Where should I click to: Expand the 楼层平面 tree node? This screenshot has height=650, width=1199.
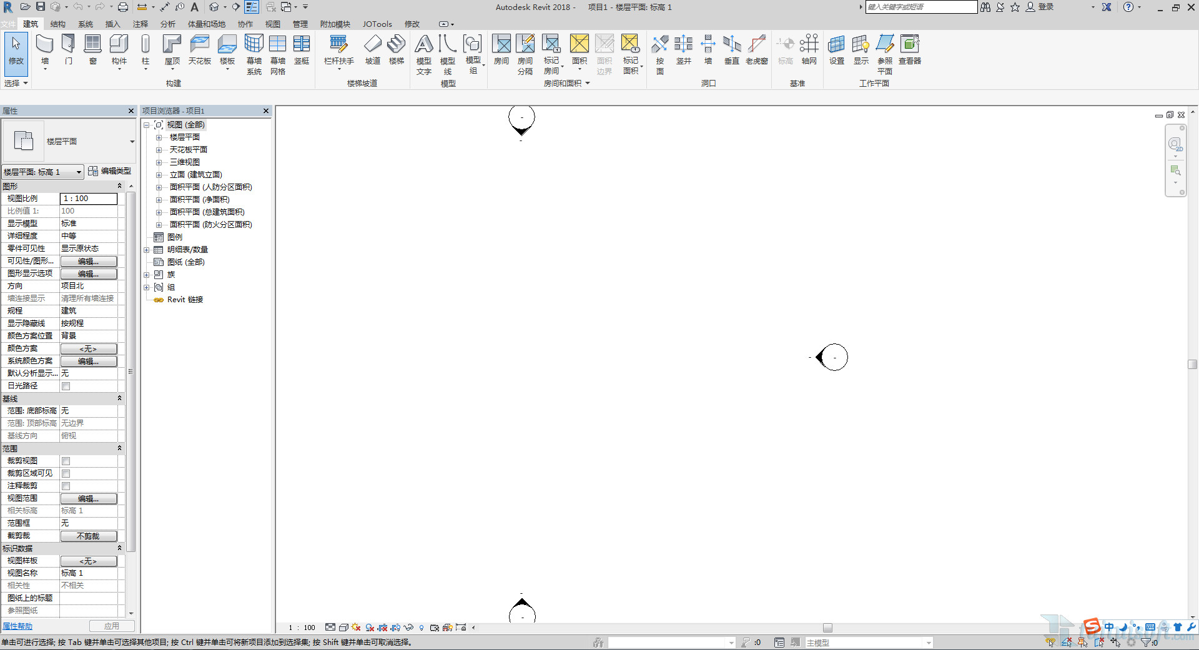(159, 137)
